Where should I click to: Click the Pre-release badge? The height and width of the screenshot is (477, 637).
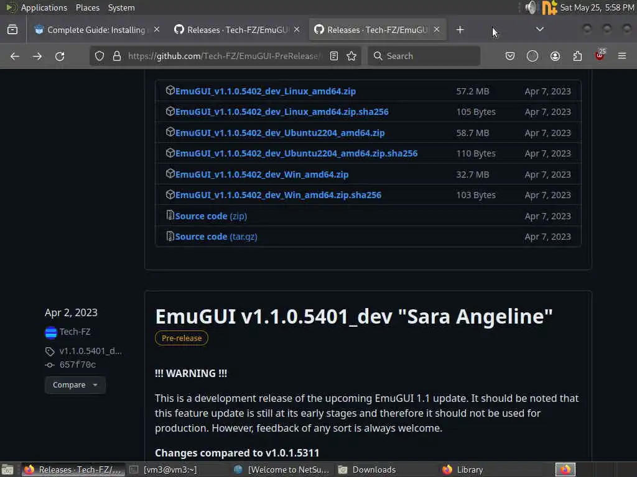(182, 338)
